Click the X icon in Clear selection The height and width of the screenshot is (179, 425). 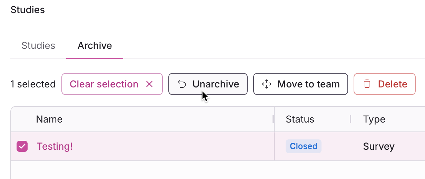tap(149, 84)
